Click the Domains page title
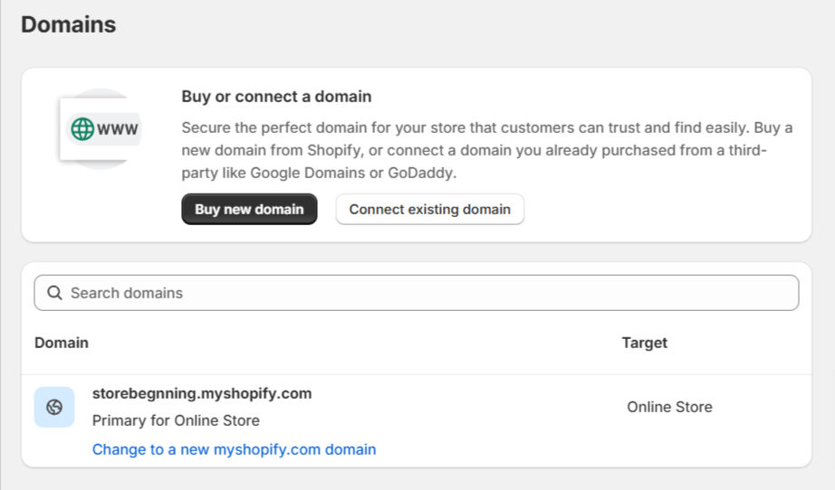 69,24
